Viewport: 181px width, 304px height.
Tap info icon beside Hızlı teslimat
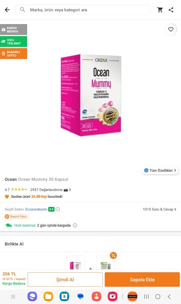[x=75, y=226]
